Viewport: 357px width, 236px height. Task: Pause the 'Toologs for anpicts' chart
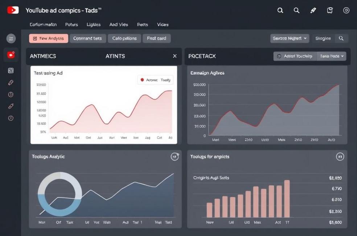click(340, 157)
